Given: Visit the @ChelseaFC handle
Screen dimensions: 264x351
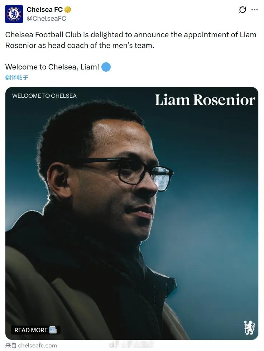Looking at the screenshot, I should [46, 19].
